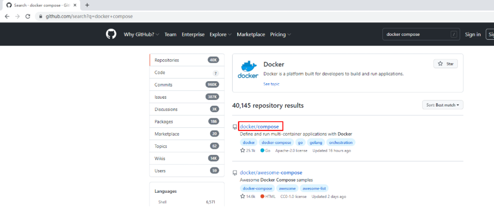
Task: Select the Packages filter
Action: 187,122
